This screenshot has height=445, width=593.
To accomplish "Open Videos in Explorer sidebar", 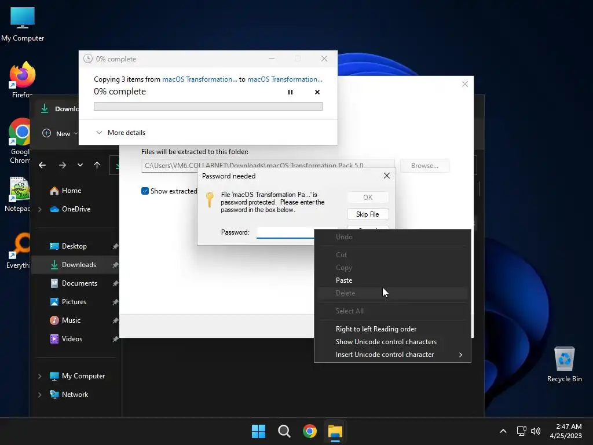I will [x=66, y=338].
